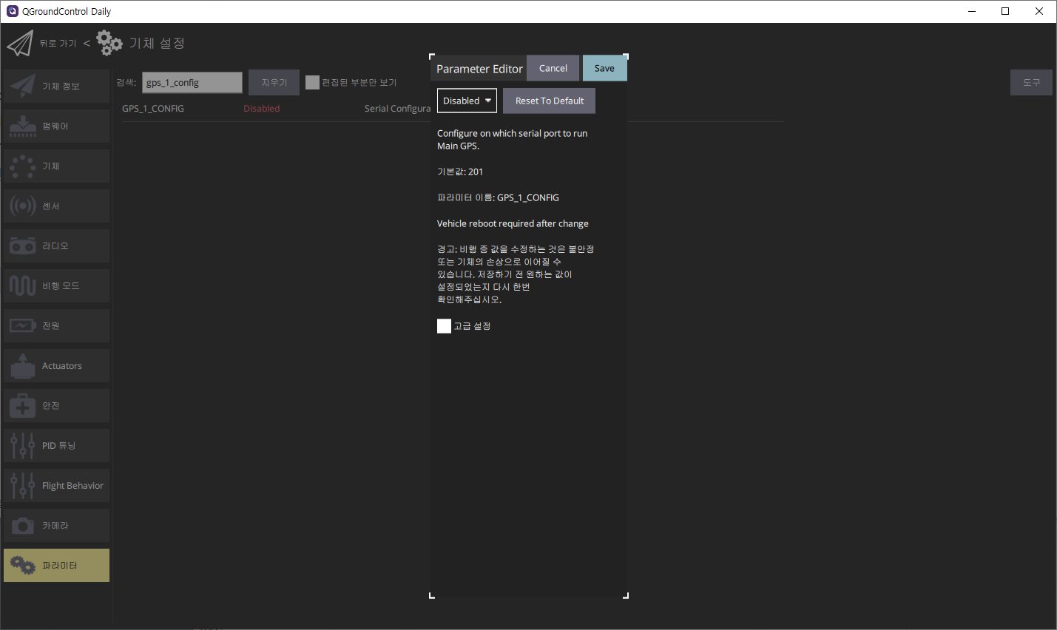This screenshot has height=630, width=1057.
Task: Cancel the Parameter Editor dialog
Action: 553,69
